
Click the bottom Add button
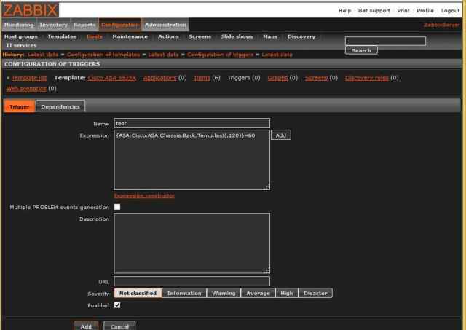tap(86, 326)
